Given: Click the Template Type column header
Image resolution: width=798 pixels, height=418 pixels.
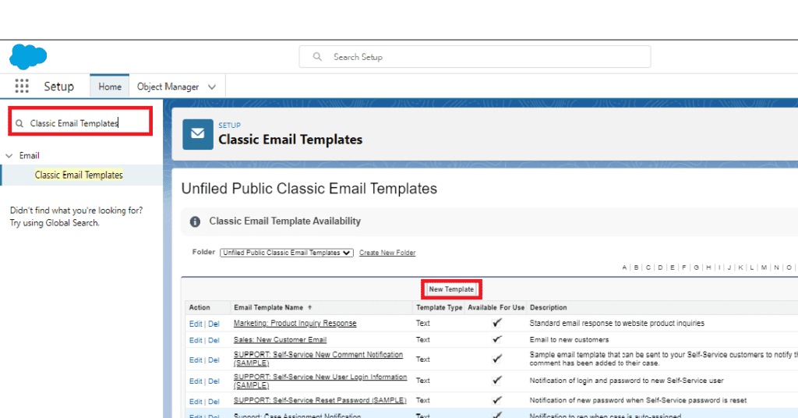Looking at the screenshot, I should pos(440,307).
